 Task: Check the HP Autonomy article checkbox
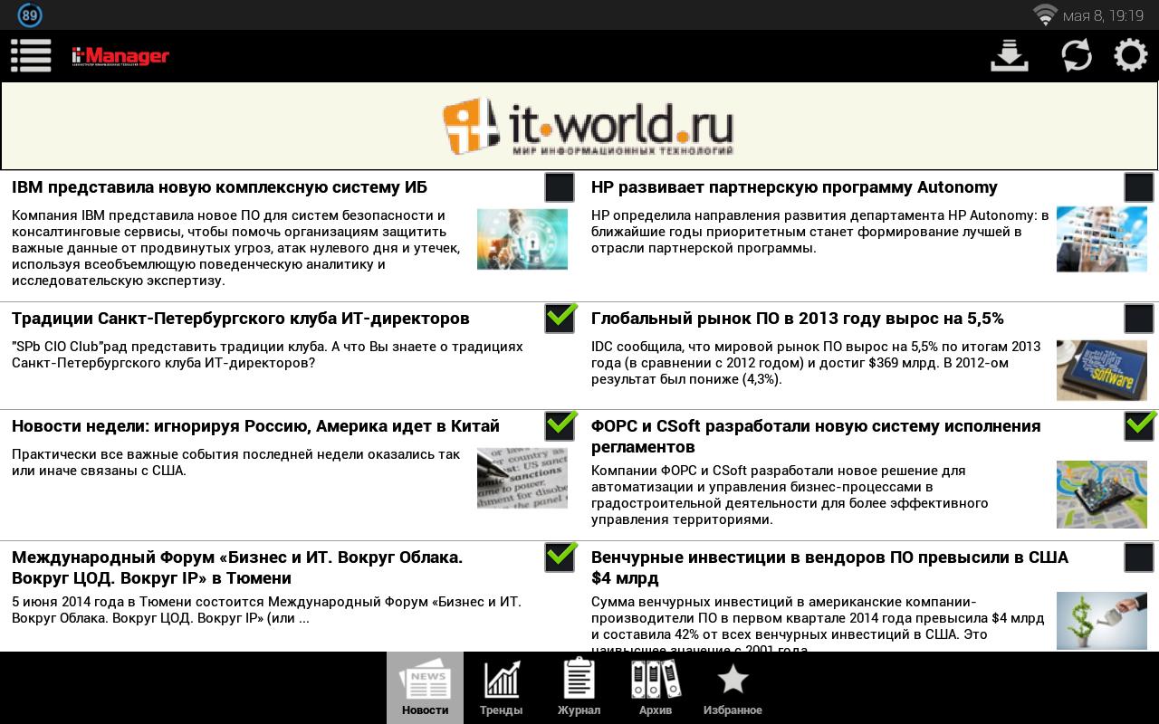click(x=1139, y=187)
